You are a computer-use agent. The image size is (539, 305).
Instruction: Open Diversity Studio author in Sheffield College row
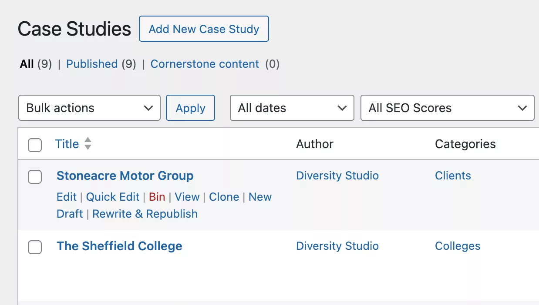tap(337, 246)
